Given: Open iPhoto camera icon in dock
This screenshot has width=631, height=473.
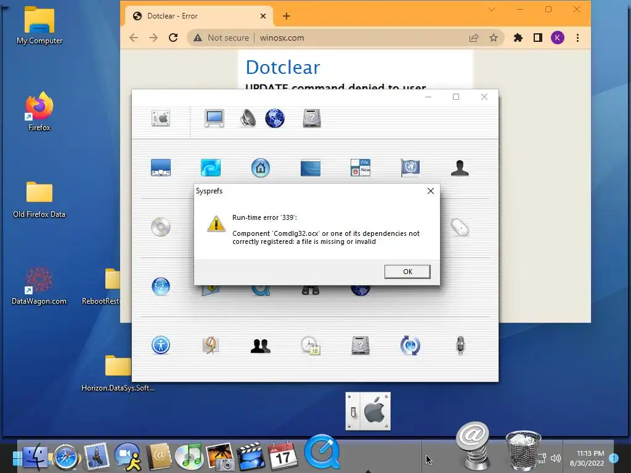Looking at the screenshot, I should point(220,456).
